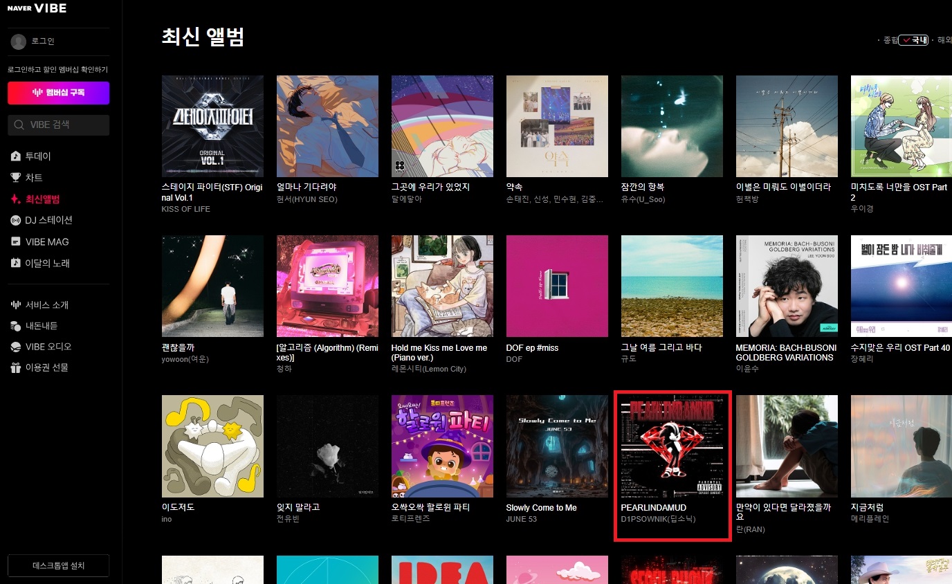The height and width of the screenshot is (584, 952).
Task: Click the 멤버십 구독 button
Action: (58, 93)
